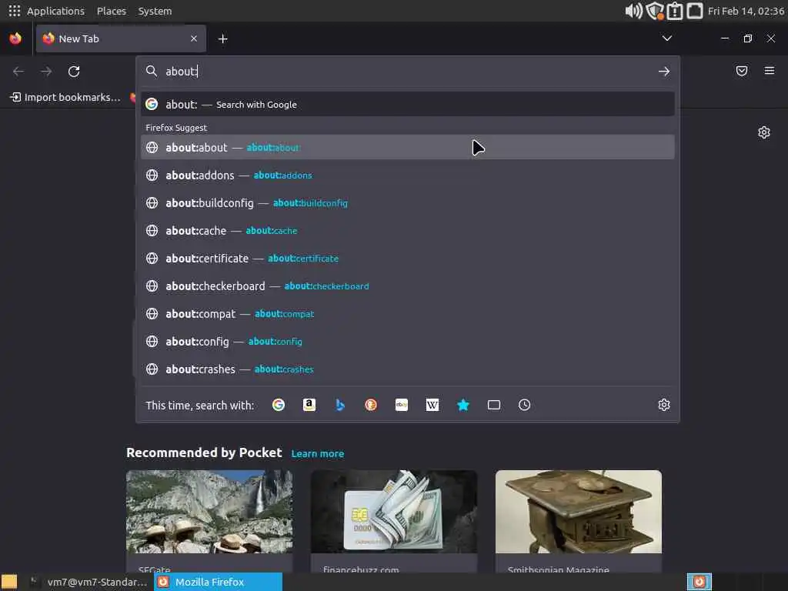The height and width of the screenshot is (591, 788).
Task: Click the show desktop icon in bottom panel
Action: [x=9, y=582]
